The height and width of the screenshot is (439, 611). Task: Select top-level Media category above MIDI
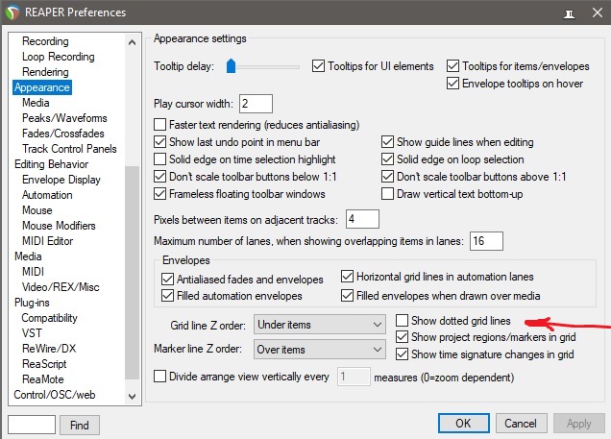[28, 256]
